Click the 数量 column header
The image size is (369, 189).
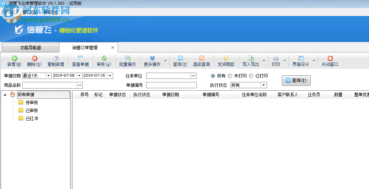point(338,94)
